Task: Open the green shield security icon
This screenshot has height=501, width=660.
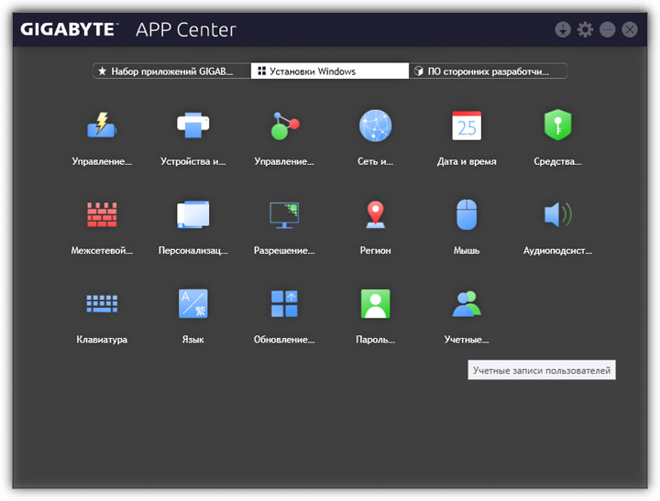Action: coord(557,125)
